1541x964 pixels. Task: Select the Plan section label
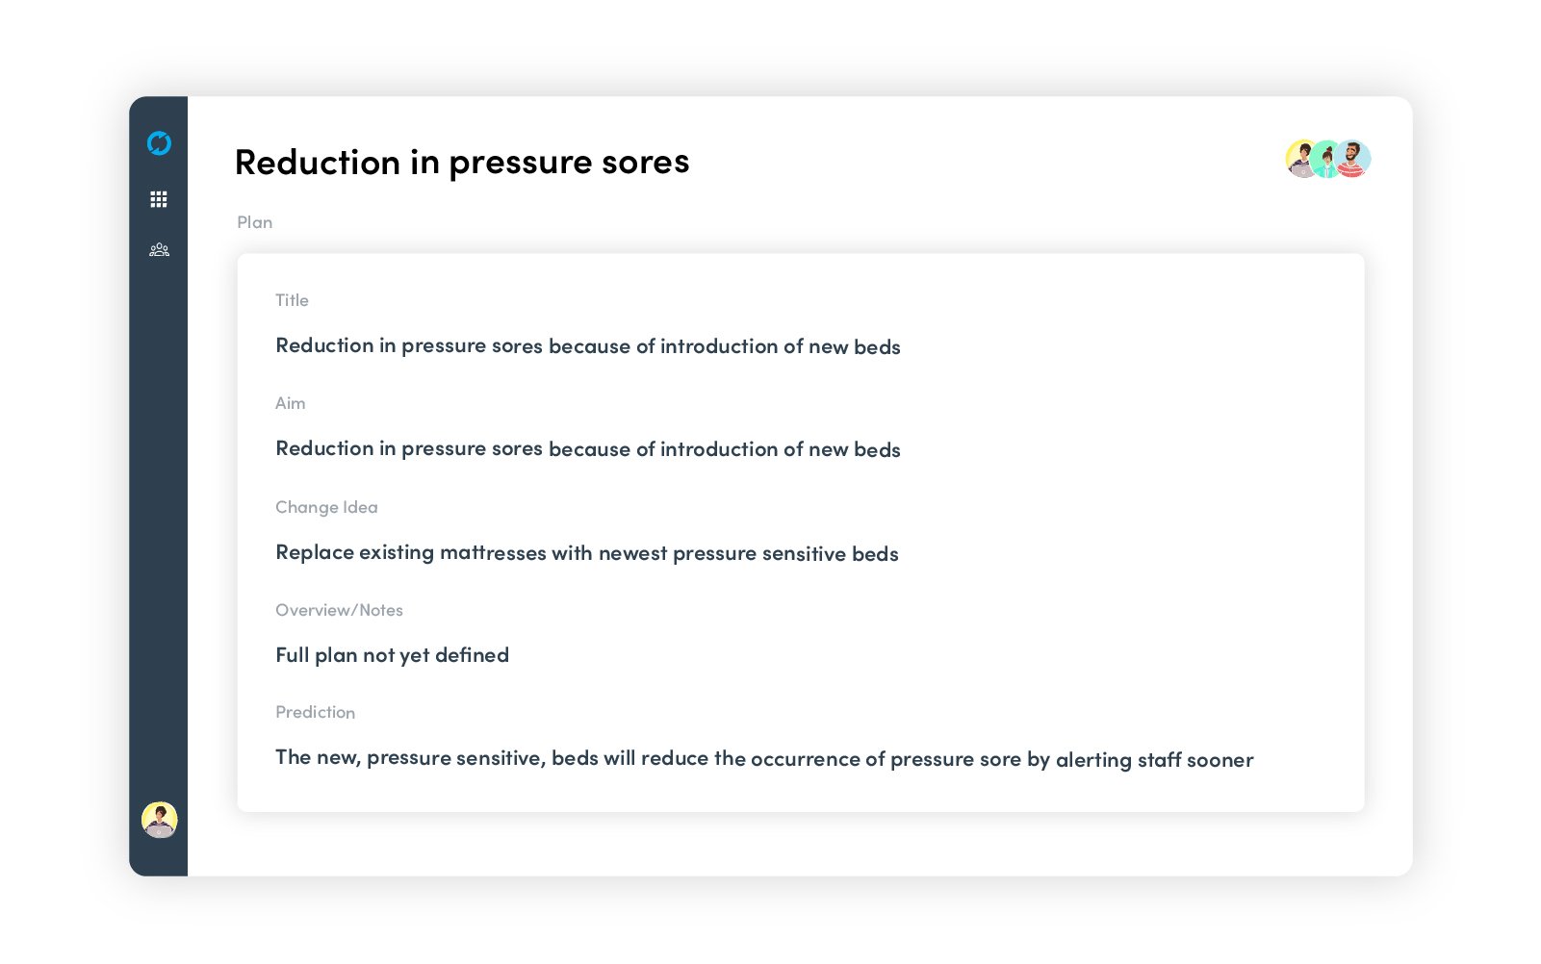tap(254, 222)
